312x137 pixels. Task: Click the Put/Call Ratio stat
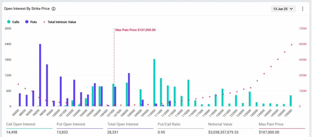pyautogui.click(x=181, y=128)
